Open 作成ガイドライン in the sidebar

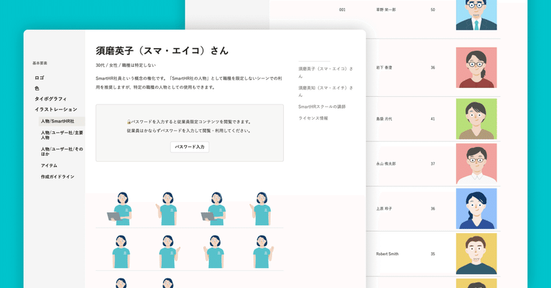coord(57,177)
